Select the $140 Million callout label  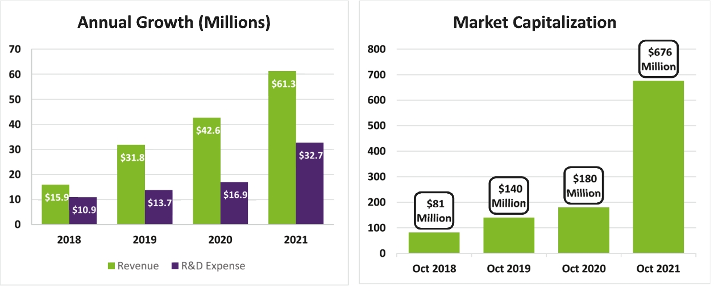[509, 195]
